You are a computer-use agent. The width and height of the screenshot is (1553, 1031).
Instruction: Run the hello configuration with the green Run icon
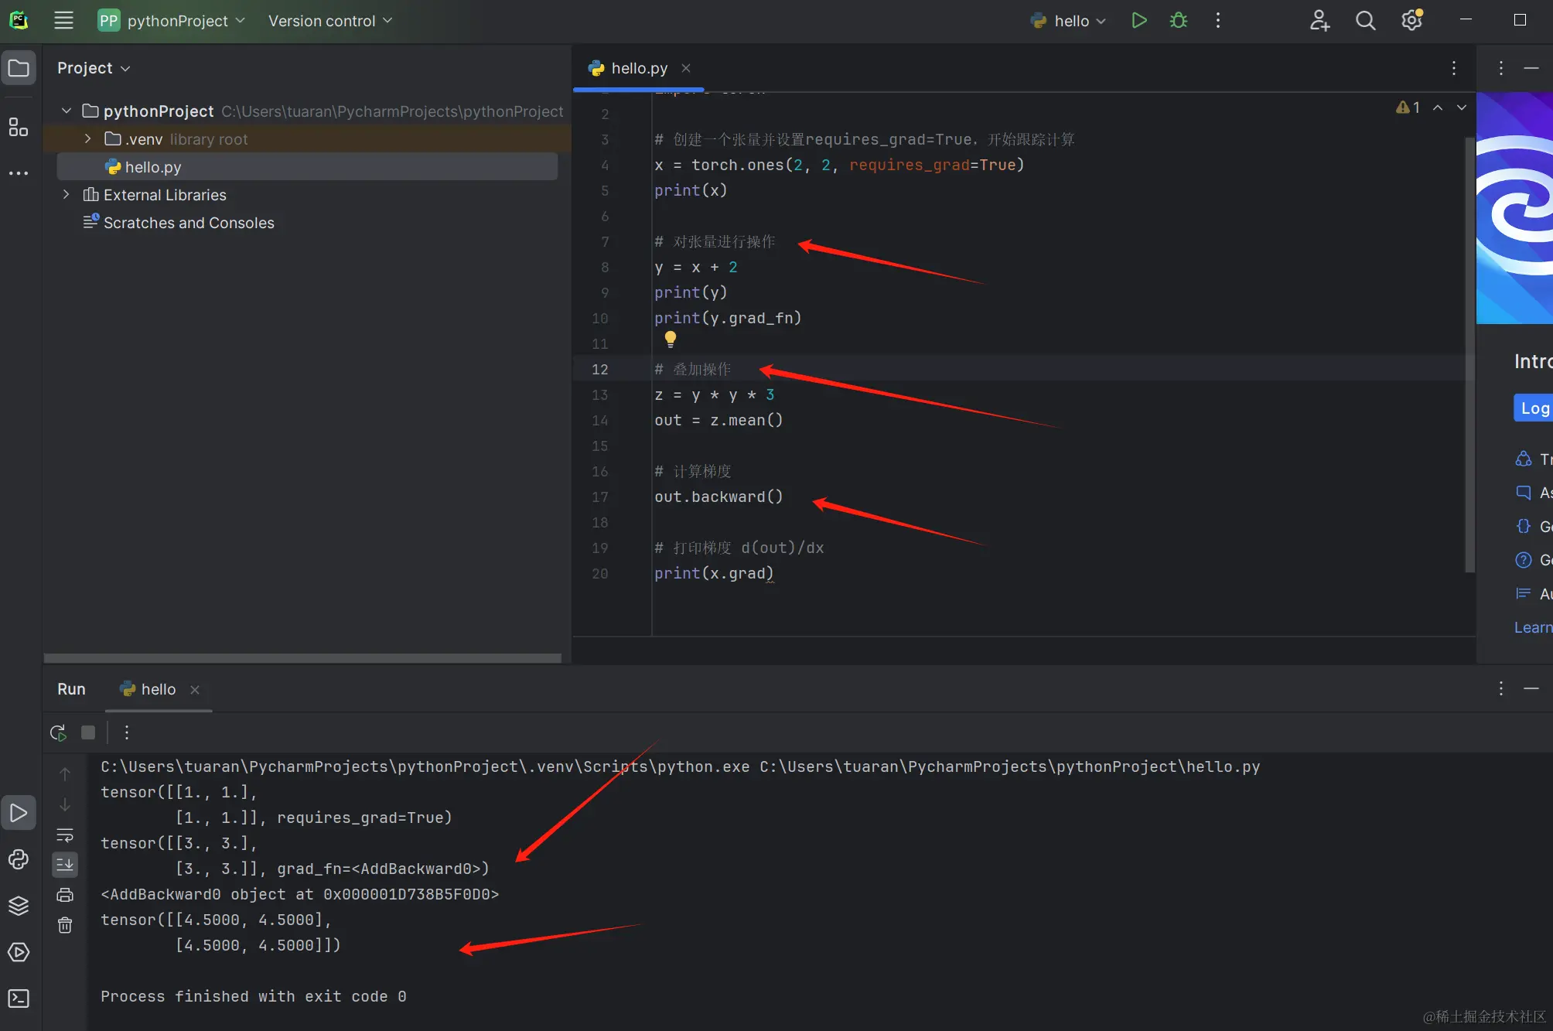coord(1138,21)
